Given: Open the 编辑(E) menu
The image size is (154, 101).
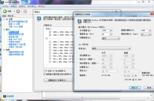Looking at the screenshot, I should [14, 6].
